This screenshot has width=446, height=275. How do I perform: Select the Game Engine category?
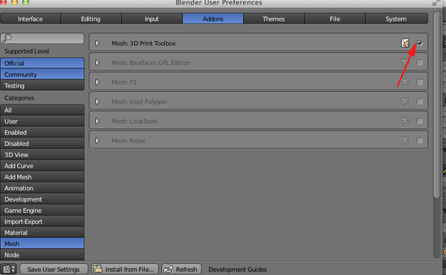point(42,211)
